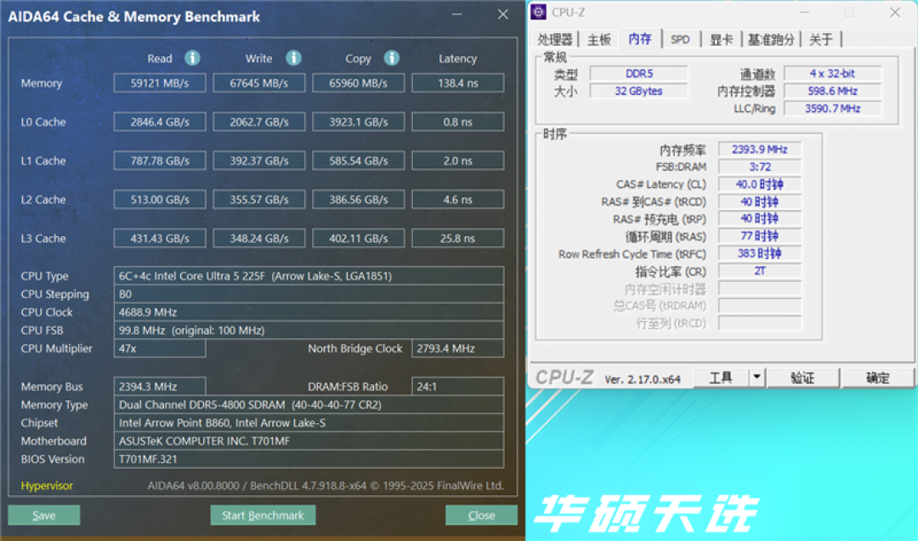Select Memory Latency value 138.4 ns
Screen dimensions: 918x541
click(x=458, y=83)
